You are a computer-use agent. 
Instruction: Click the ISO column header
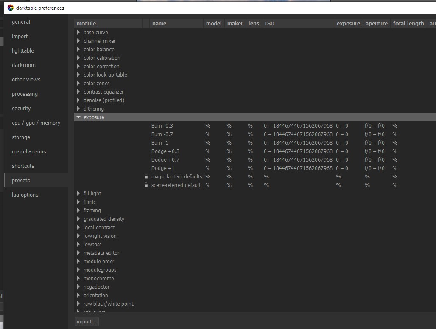pos(298,24)
